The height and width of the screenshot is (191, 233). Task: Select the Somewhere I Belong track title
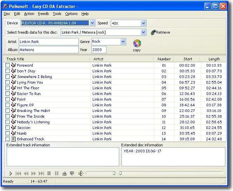pyautogui.click(x=35, y=77)
